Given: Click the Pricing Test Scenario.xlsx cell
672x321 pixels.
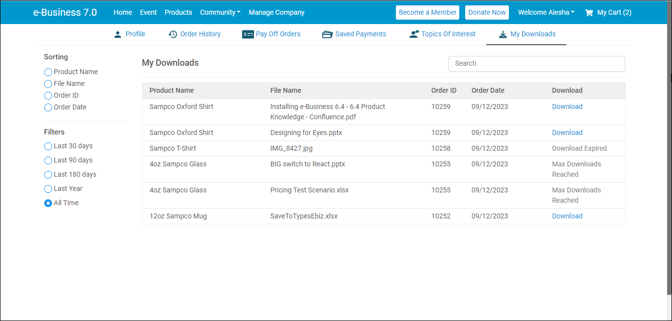Looking at the screenshot, I should click(x=309, y=190).
